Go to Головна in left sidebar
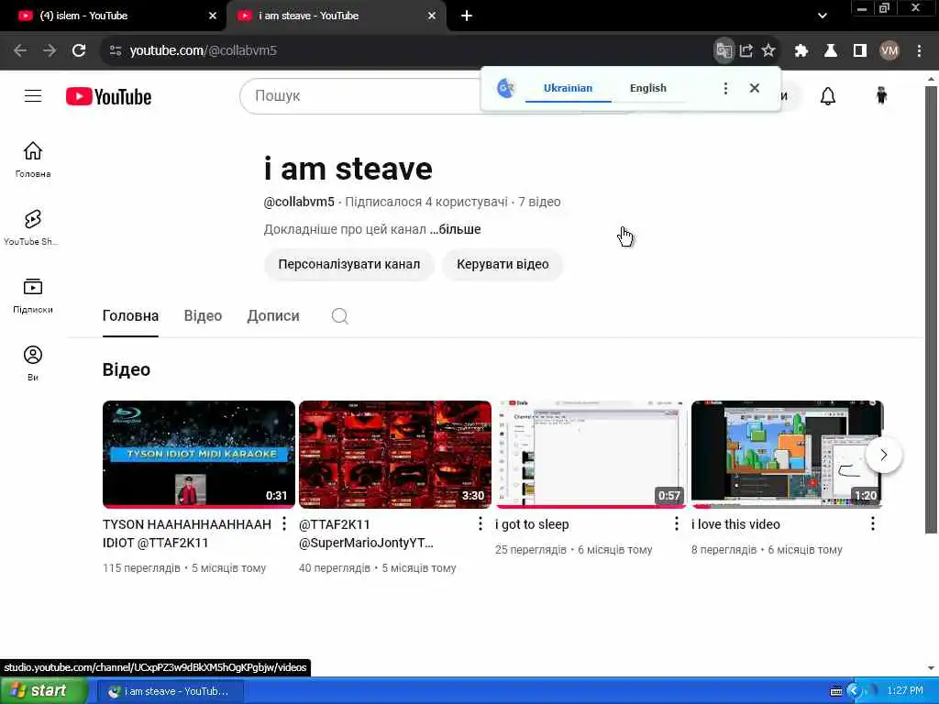 tap(33, 159)
